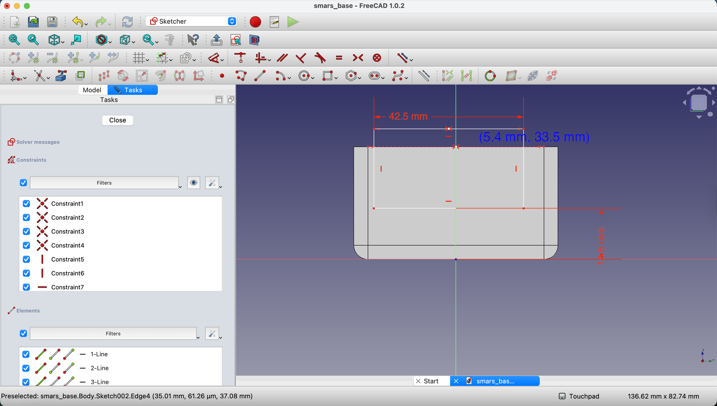Click the 42.5 mm dimension label

(x=408, y=116)
